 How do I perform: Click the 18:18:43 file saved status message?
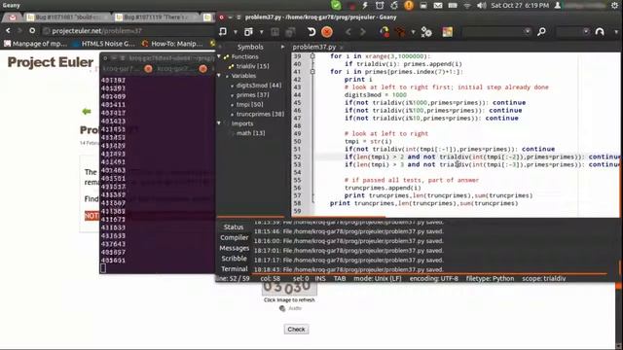click(x=348, y=269)
